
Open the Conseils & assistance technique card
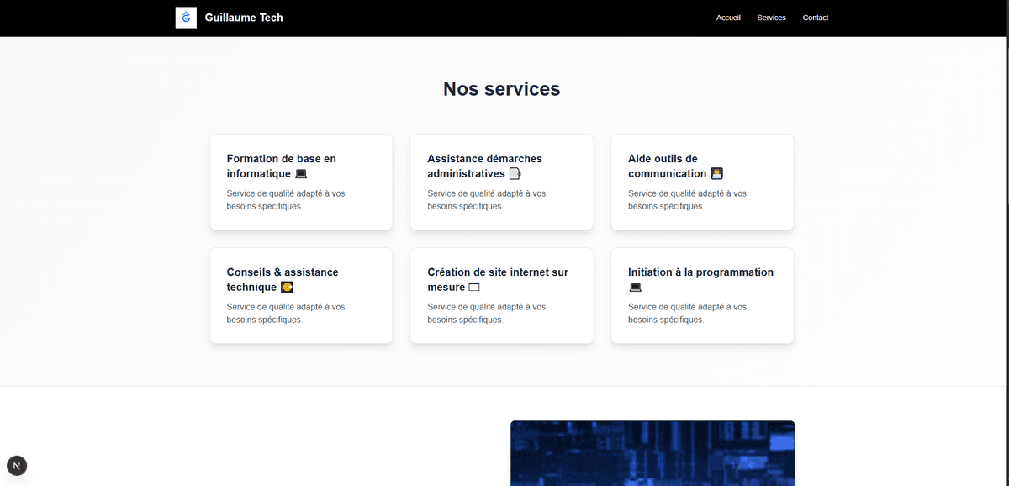coord(301,295)
